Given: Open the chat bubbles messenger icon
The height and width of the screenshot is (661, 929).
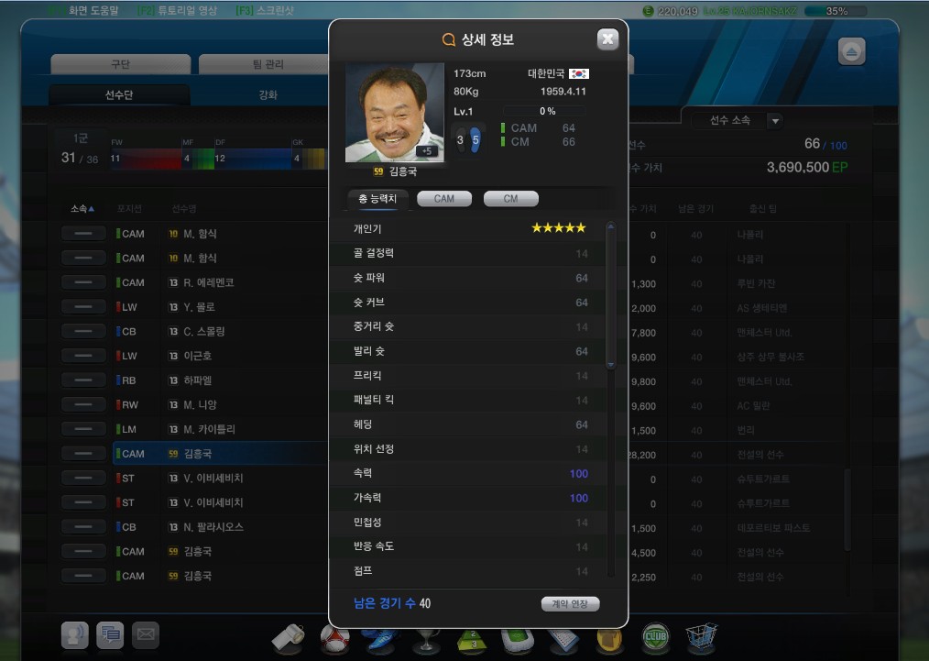Looking at the screenshot, I should tap(110, 635).
